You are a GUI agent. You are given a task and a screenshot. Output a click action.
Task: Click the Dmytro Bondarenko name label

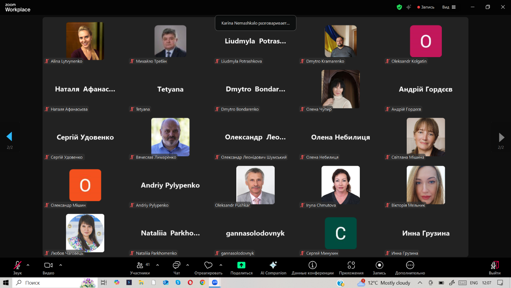point(240,109)
